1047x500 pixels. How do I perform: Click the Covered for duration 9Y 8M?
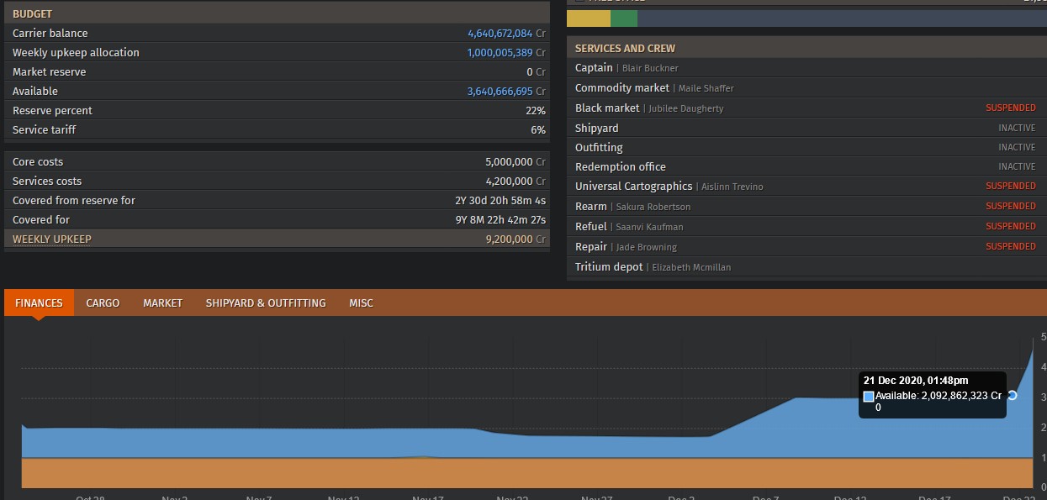[500, 220]
